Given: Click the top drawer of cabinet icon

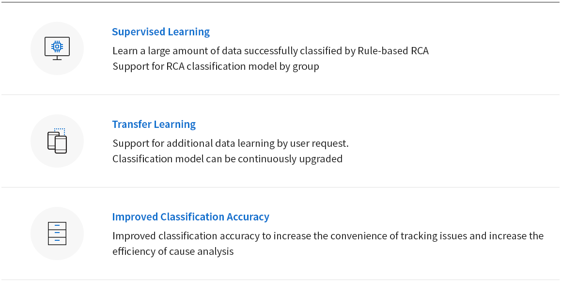Looking at the screenshot, I should [57, 225].
